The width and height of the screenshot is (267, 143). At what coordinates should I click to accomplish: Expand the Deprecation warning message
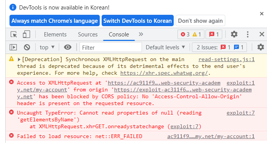coord(19,60)
